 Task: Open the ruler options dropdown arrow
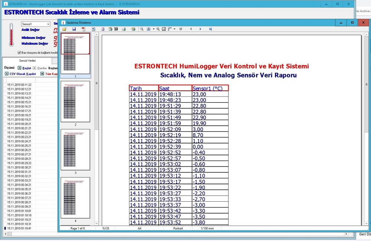[174, 29]
